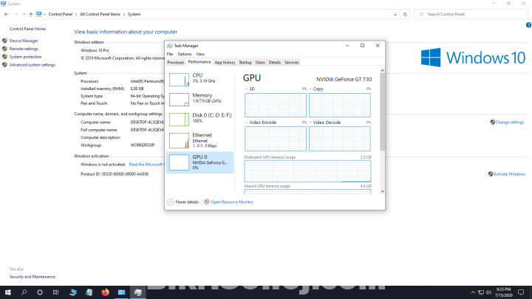
Task: Click the Activate Windows link
Action: click(x=508, y=174)
